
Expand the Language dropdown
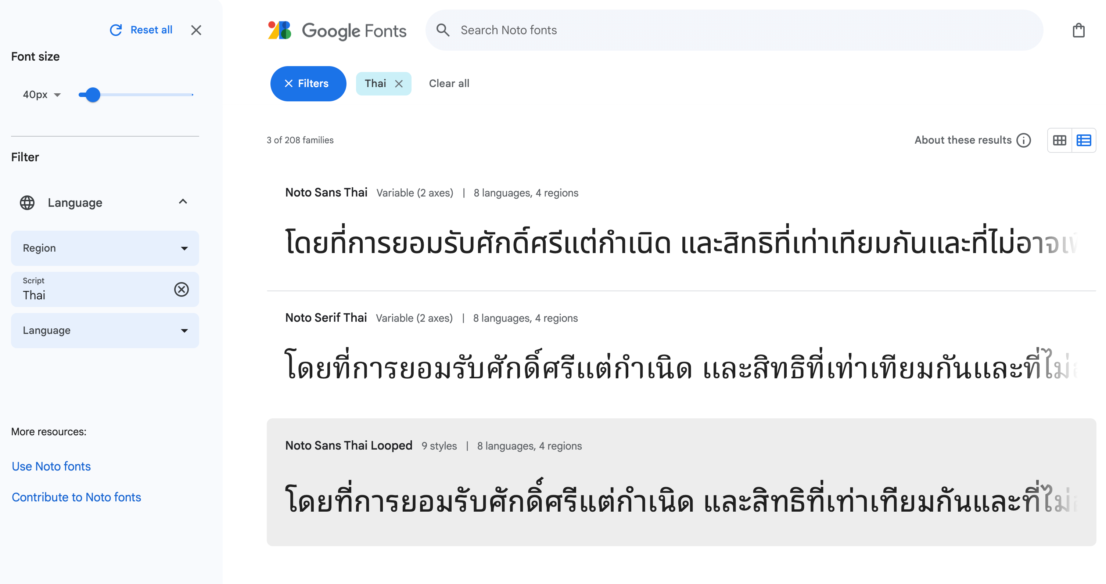105,330
